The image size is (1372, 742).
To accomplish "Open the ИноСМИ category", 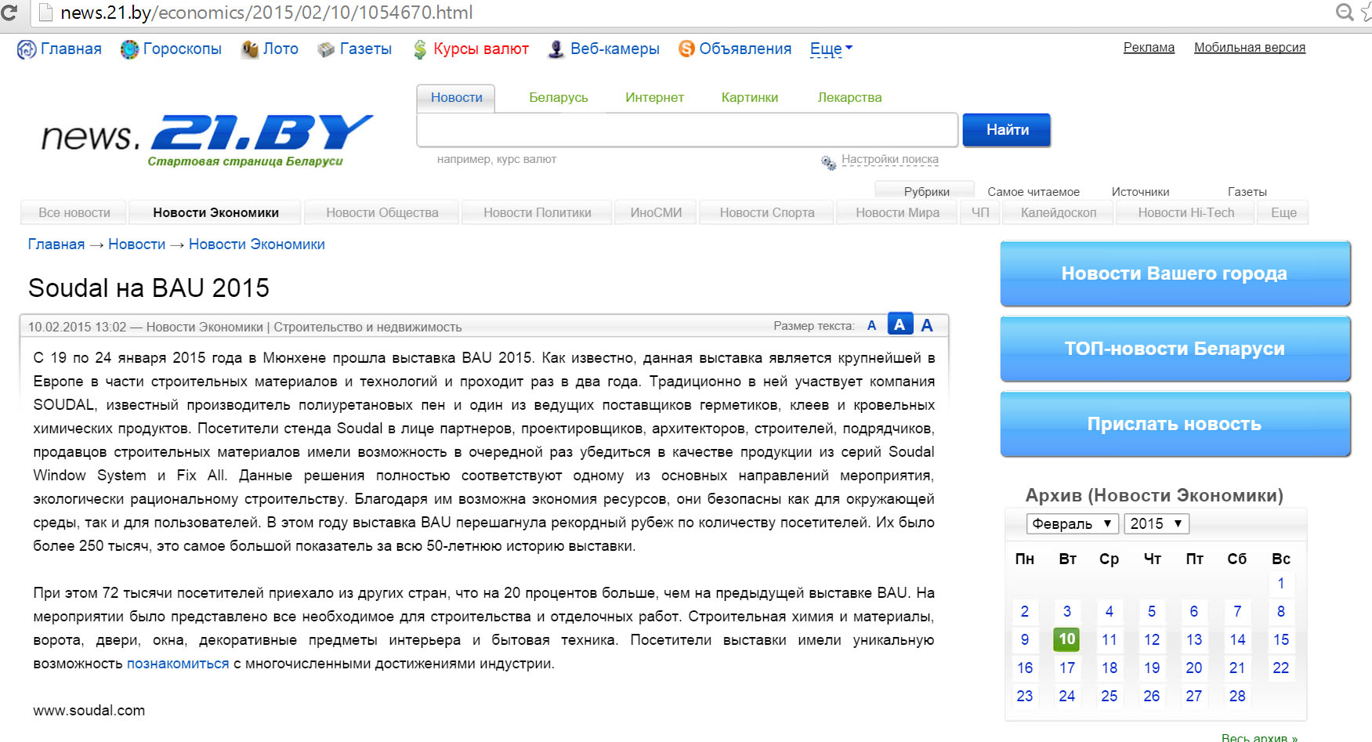I will click(656, 212).
